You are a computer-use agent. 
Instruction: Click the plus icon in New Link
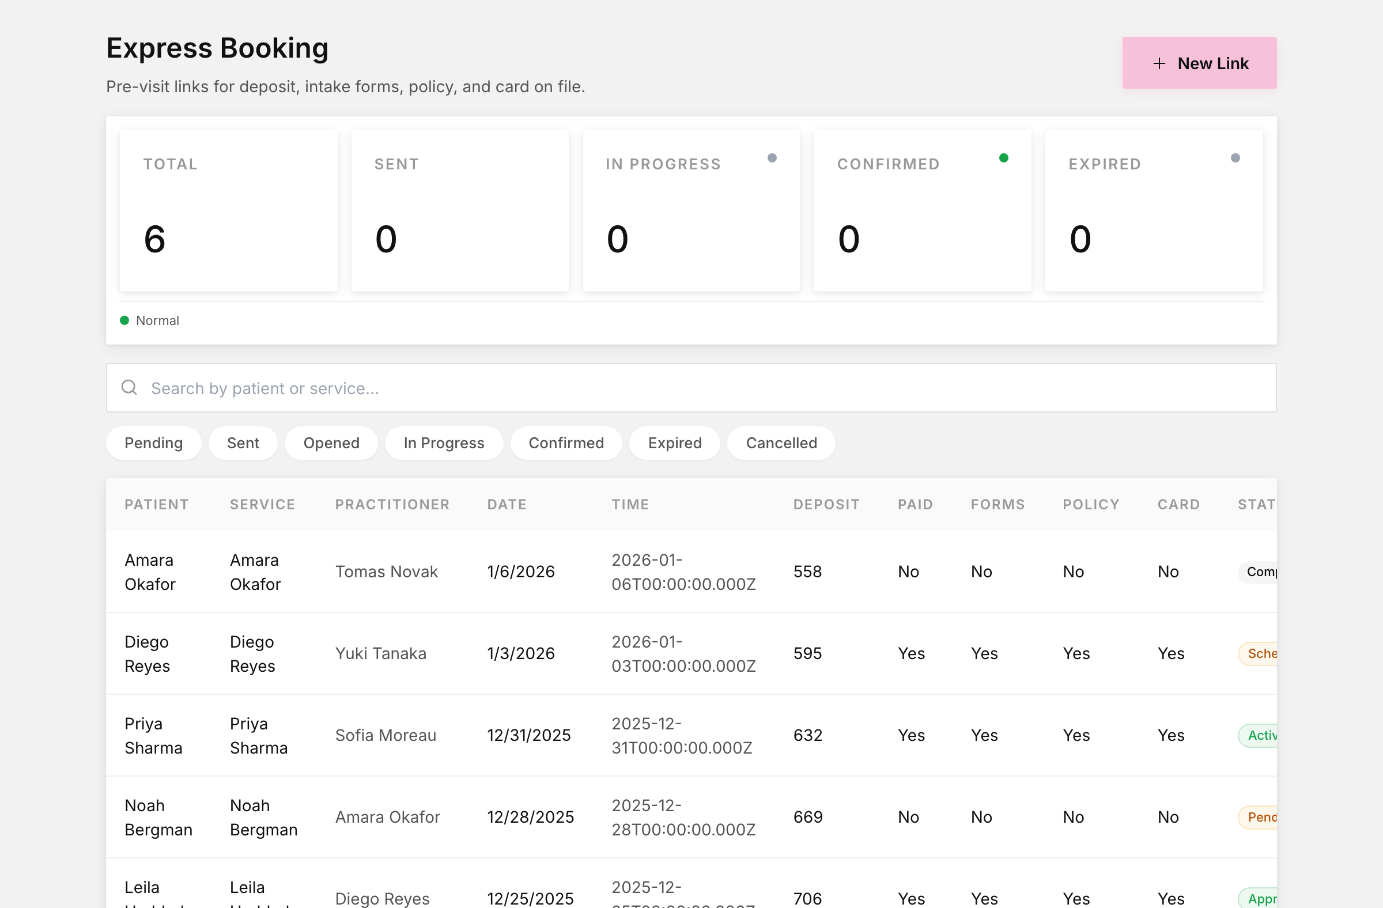click(1159, 63)
